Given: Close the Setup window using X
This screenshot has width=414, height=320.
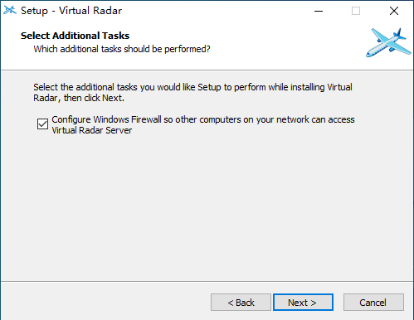Looking at the screenshot, I should click(394, 11).
